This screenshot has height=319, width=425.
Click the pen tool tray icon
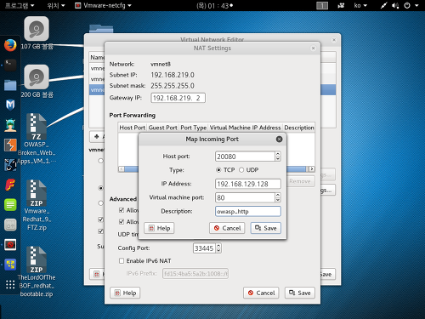pyautogui.click(x=383, y=5)
